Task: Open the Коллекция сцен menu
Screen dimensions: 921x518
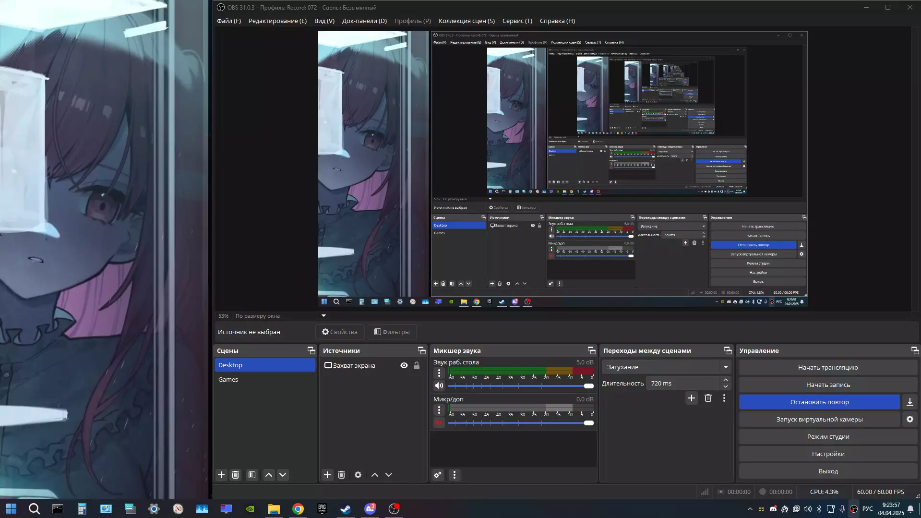Action: click(x=466, y=21)
